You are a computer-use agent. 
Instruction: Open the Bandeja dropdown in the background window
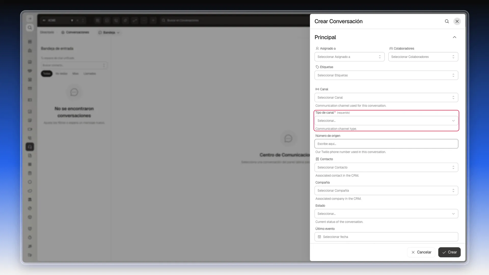coord(109,32)
